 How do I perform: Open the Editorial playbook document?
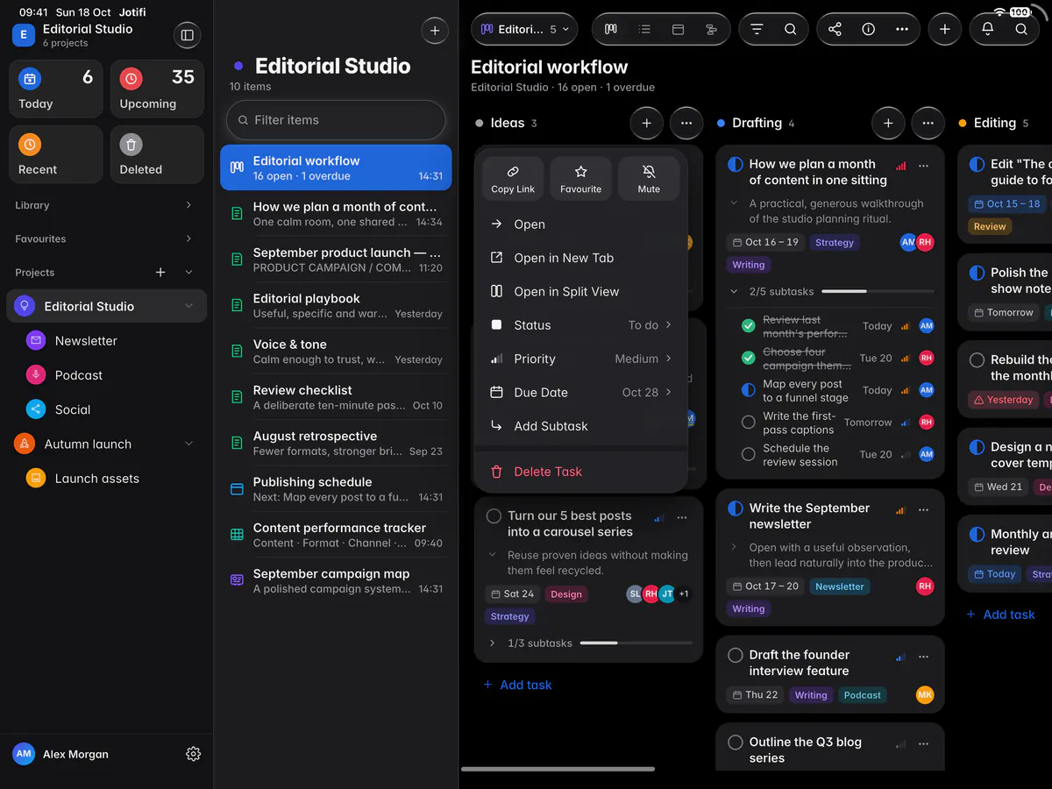(337, 305)
